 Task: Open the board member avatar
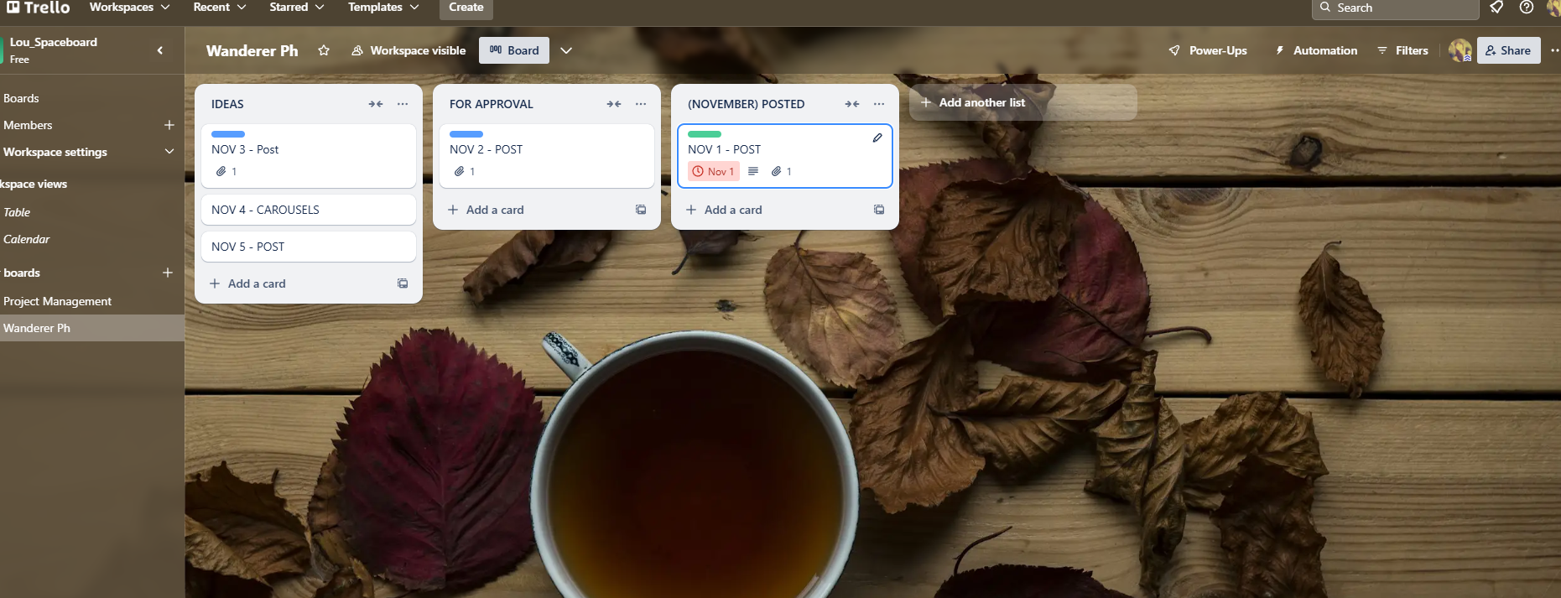1460,50
